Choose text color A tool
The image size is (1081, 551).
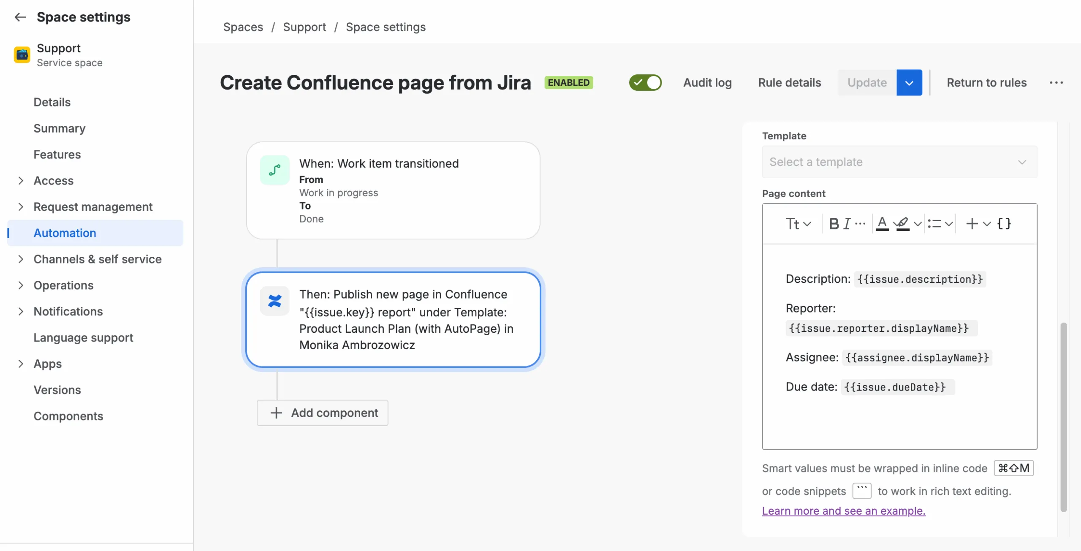882,223
